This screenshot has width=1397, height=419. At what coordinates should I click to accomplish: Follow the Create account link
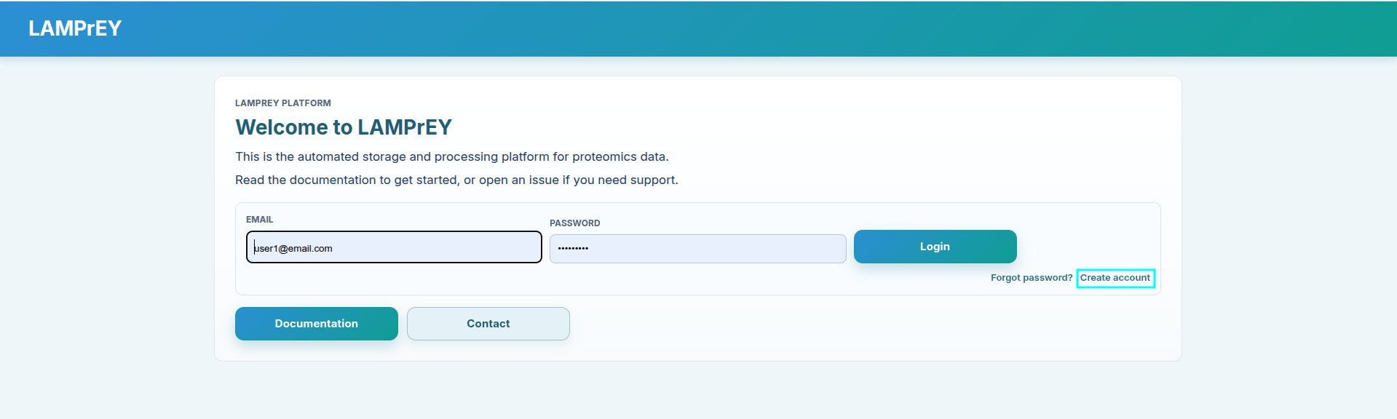(1115, 278)
